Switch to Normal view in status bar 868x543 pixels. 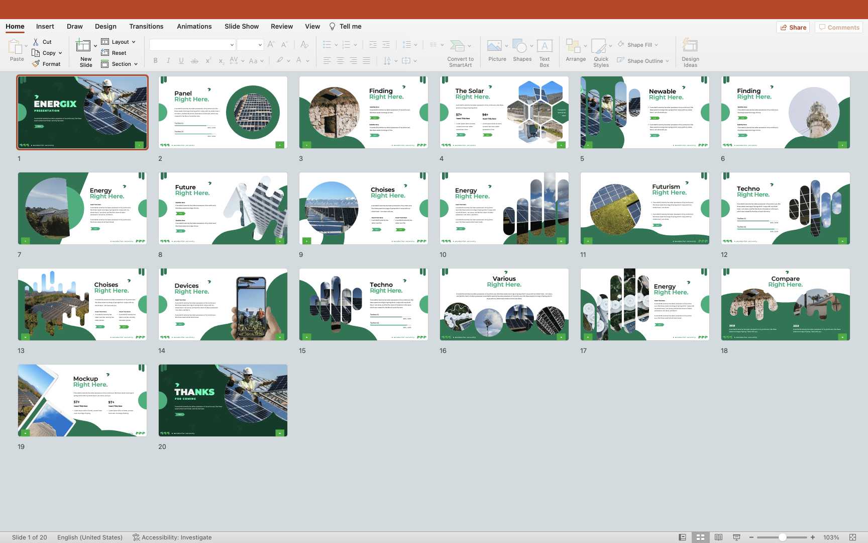click(x=682, y=537)
